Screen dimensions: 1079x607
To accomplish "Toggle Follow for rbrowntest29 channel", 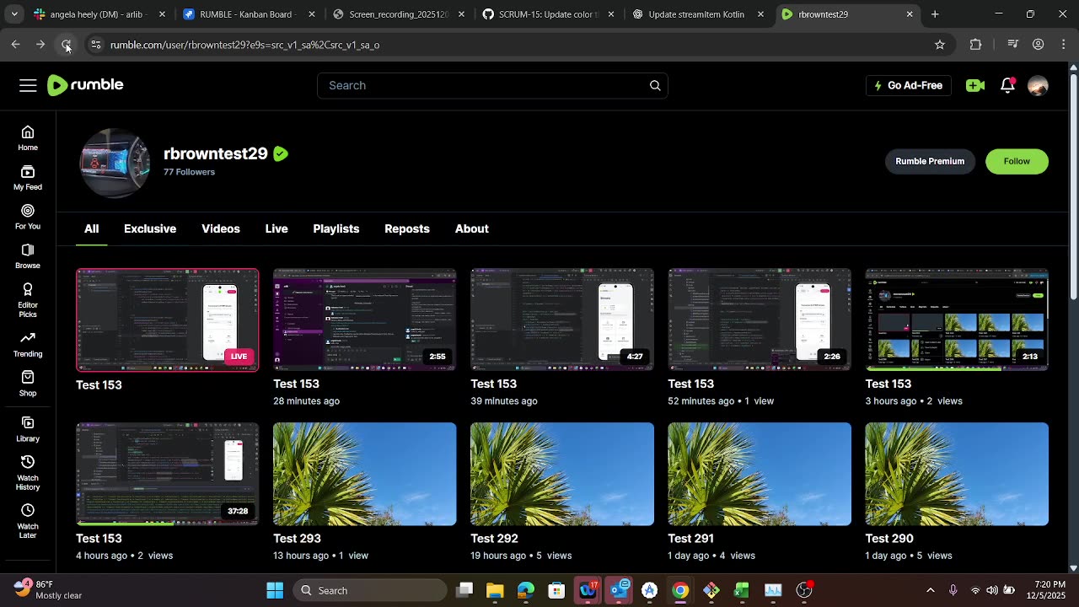I will point(1016,161).
